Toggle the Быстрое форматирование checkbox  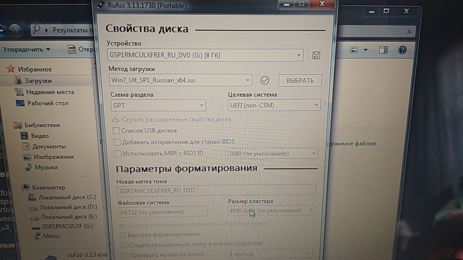pyautogui.click(x=123, y=235)
